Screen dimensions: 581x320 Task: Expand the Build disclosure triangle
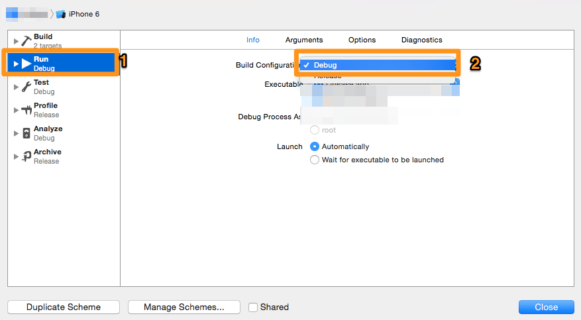[x=16, y=41]
